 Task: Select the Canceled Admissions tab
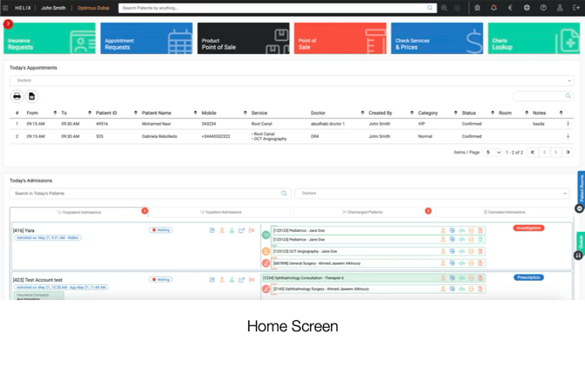(505, 212)
